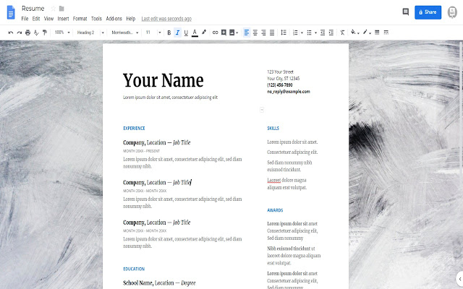Expand bulleted list style arrow

tap(315, 33)
